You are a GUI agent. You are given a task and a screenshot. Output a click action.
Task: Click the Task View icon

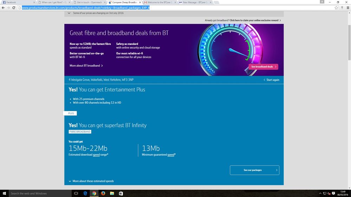76,193
